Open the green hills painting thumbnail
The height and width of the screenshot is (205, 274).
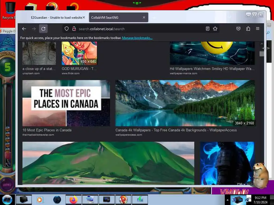[108, 163]
